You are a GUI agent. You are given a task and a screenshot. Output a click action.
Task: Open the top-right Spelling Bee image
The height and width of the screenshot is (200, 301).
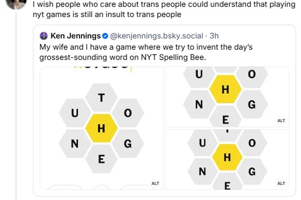coord(227,97)
